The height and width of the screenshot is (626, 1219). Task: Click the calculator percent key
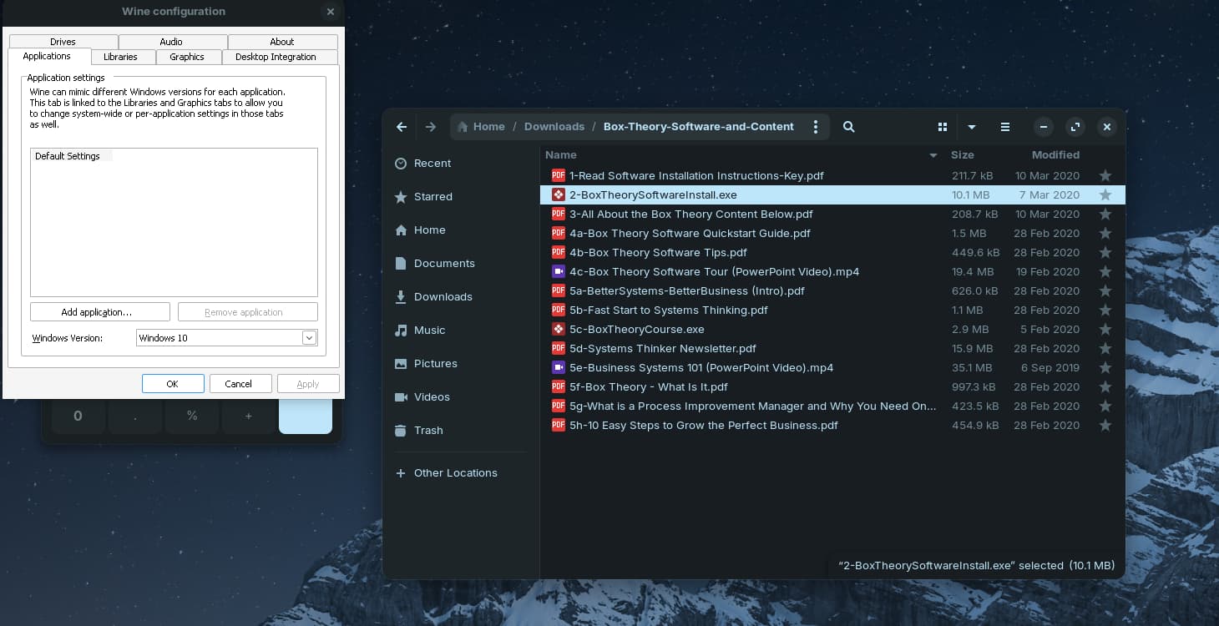point(192,416)
